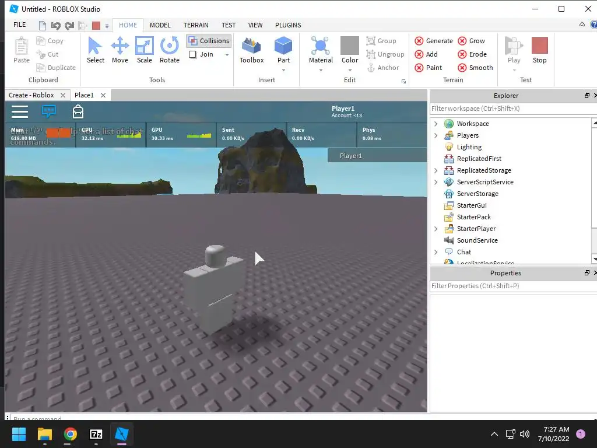Click the Play test icon
Screen dimensions: 597x448
[514, 45]
